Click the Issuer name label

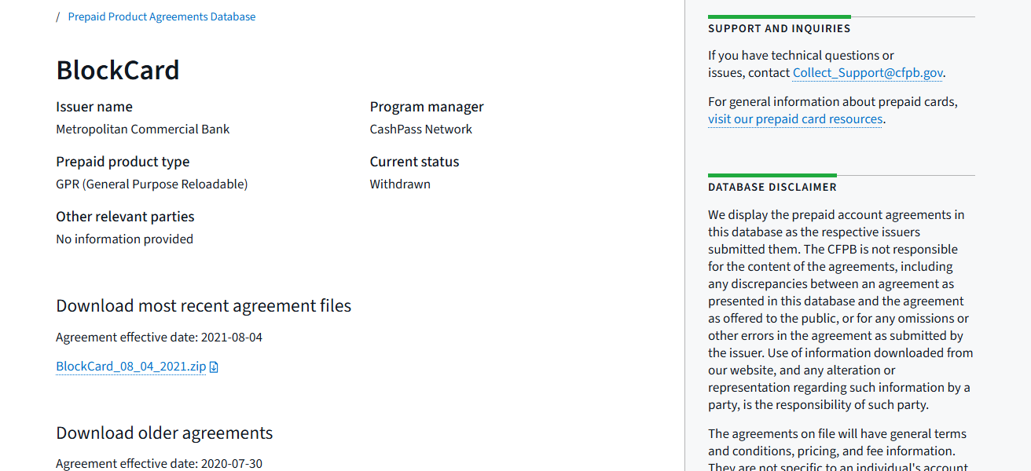coord(94,107)
